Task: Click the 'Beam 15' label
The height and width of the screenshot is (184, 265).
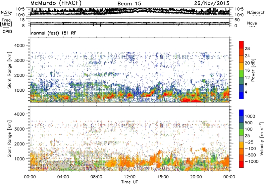Action: [129, 4]
